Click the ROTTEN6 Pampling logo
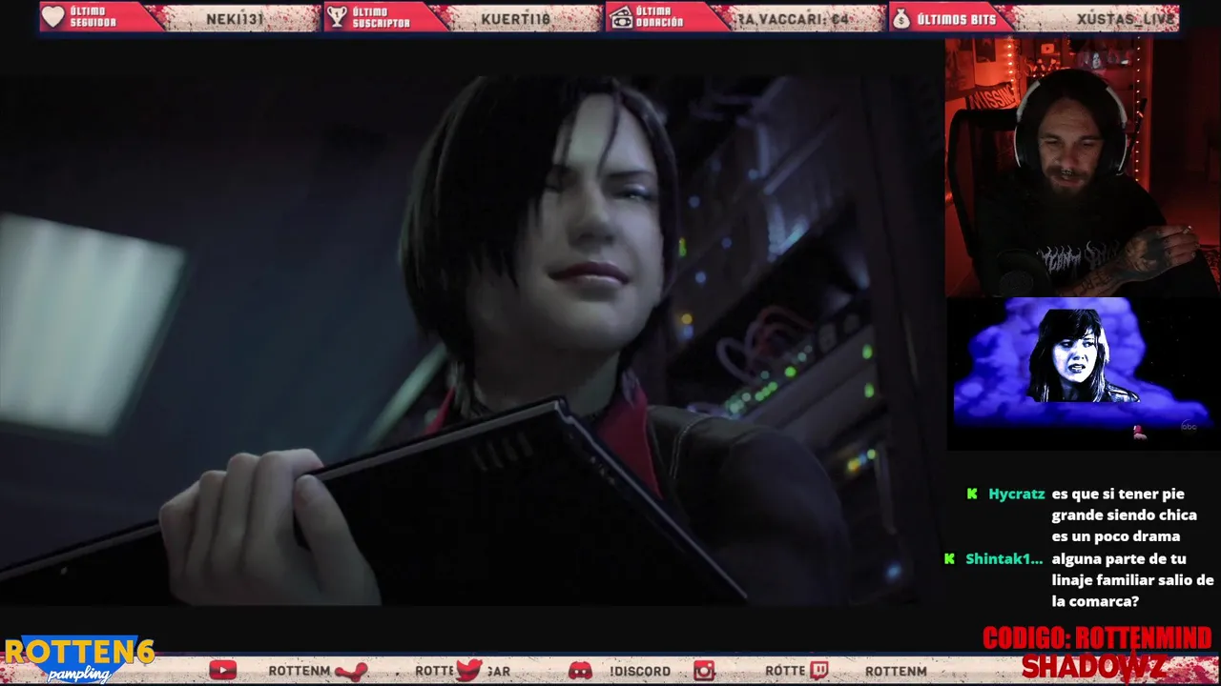The width and height of the screenshot is (1221, 686). pyautogui.click(x=79, y=659)
